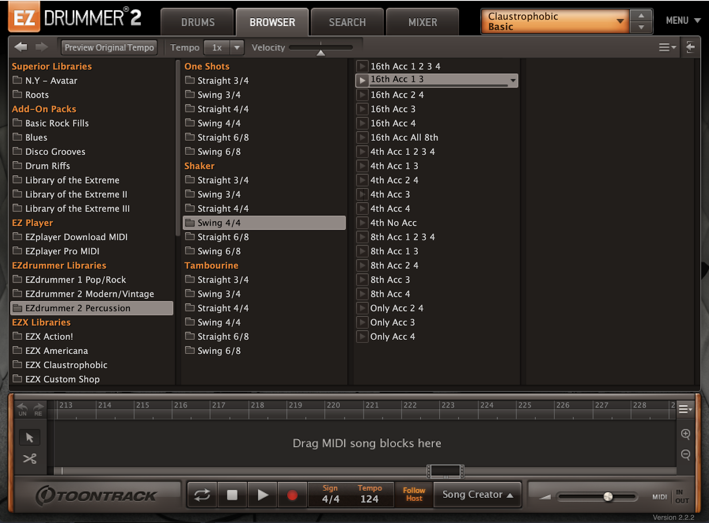Play preview of 16th Acc All 8th
Viewport: 709px width, 523px height.
362,138
